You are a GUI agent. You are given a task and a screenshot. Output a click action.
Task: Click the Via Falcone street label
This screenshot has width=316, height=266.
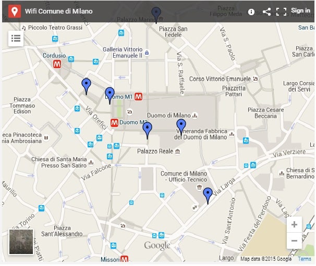pyautogui.click(x=96, y=172)
